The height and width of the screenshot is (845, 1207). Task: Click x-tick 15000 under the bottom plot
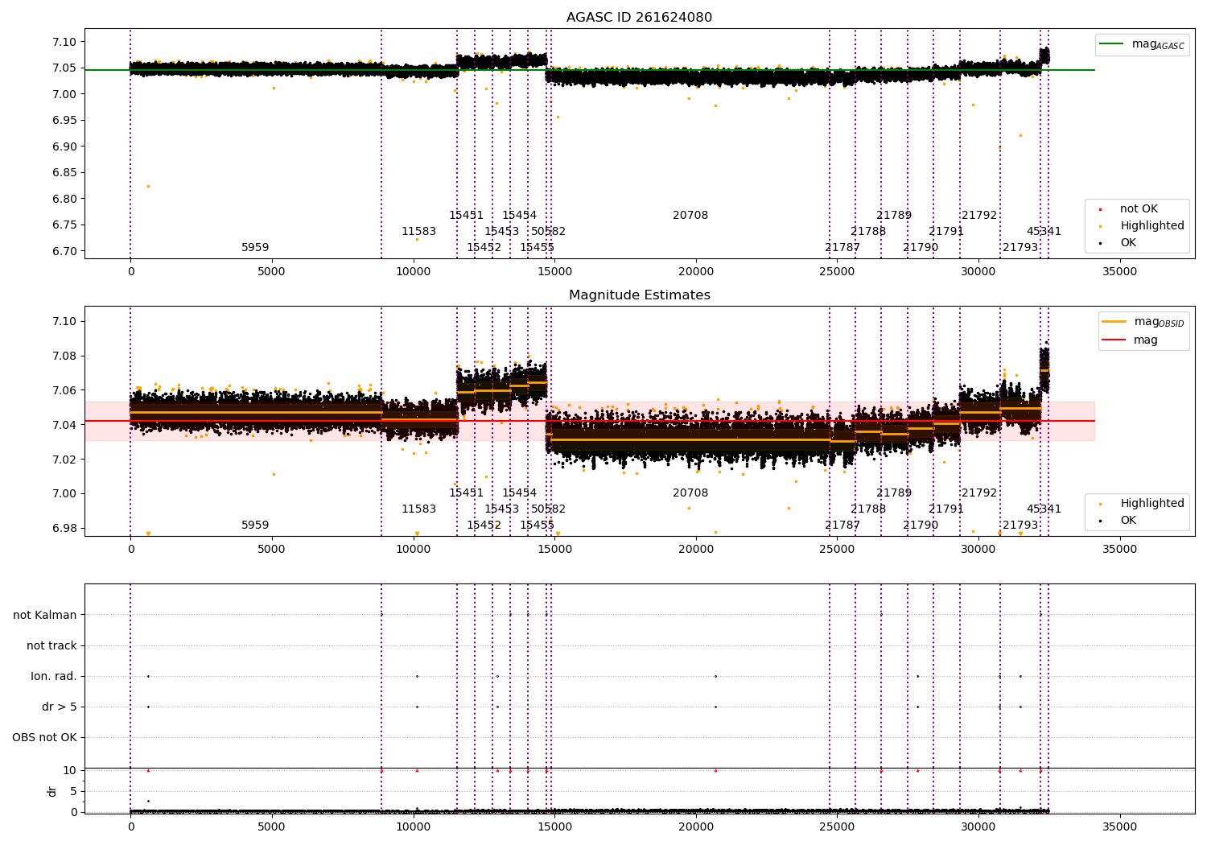point(554,827)
